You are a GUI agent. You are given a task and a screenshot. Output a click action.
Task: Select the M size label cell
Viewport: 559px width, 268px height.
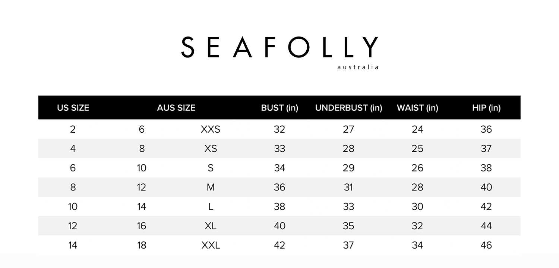pos(211,187)
